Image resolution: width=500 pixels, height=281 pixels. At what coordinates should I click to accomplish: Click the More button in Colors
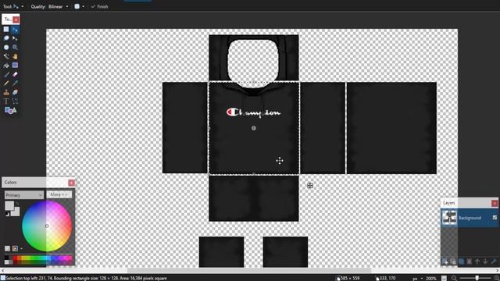coord(59,194)
